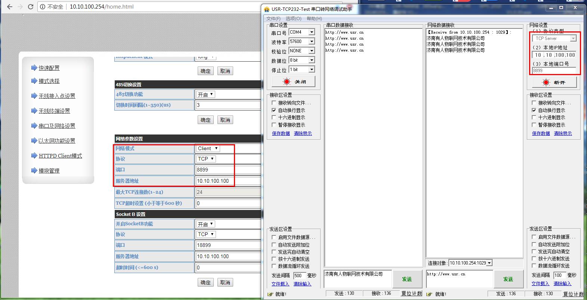Toggle serial 十六进制显示 checkbox in left receive settings

(x=274, y=117)
